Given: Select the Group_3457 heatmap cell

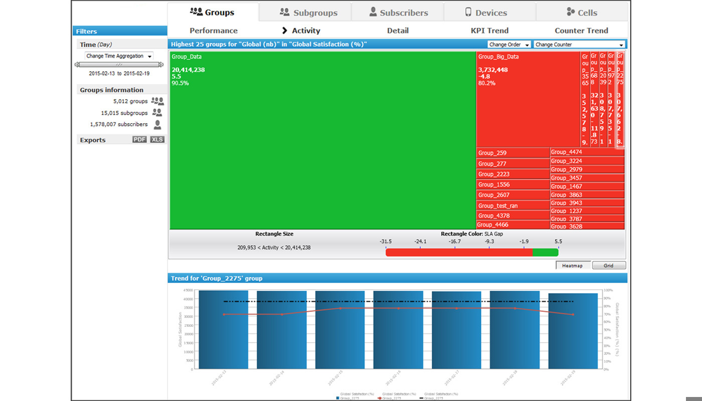Looking at the screenshot, I should (x=587, y=178).
